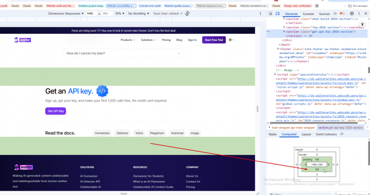Toggle the Show all checkbox
Image resolution: width=370 pixels, height=195 pixels.
click(336, 195)
